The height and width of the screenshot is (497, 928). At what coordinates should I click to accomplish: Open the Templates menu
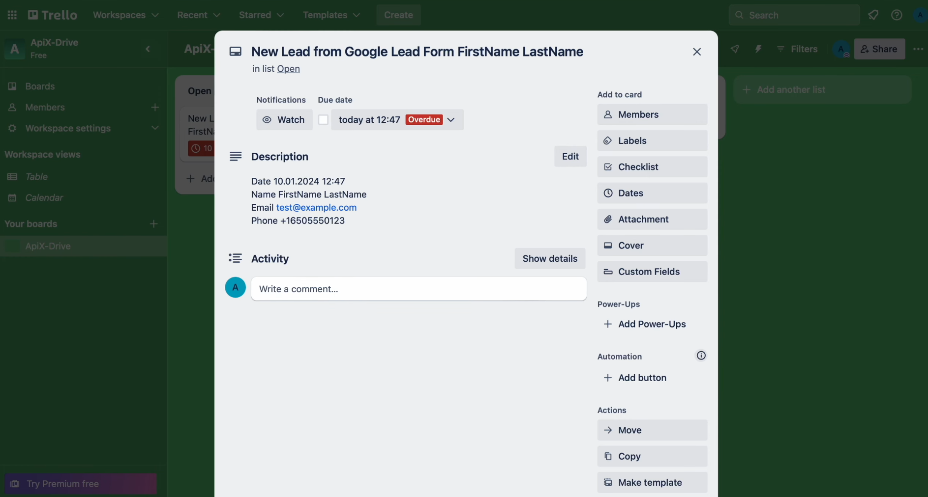330,15
